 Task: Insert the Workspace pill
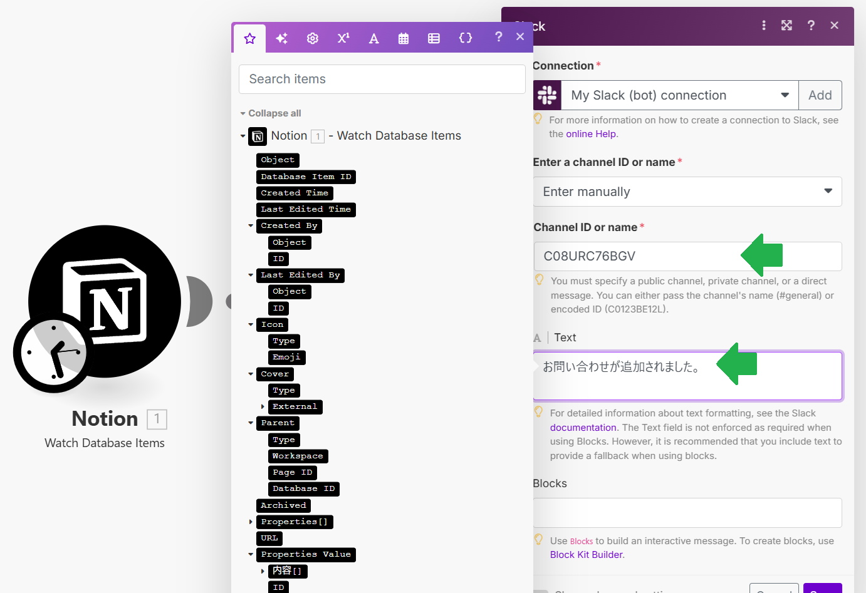coord(298,456)
